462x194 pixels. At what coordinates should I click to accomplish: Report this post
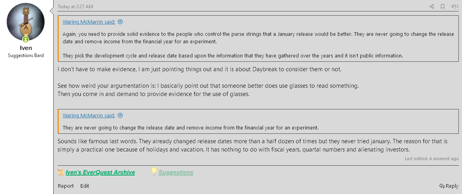66,186
